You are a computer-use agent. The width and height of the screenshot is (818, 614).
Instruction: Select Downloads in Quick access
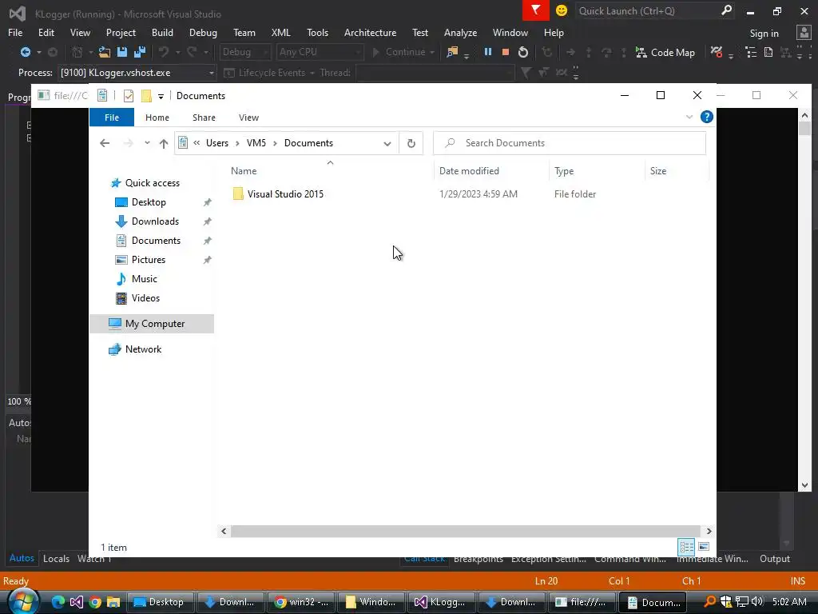pyautogui.click(x=155, y=221)
